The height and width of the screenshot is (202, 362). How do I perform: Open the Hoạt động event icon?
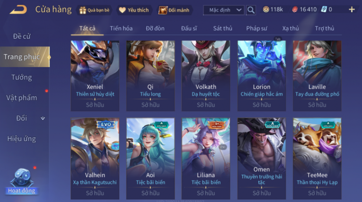click(21, 182)
